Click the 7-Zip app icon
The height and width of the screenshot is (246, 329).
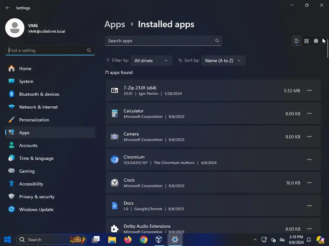[115, 91]
